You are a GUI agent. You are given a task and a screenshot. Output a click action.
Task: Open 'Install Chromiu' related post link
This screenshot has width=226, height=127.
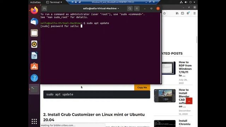click(x=185, y=122)
